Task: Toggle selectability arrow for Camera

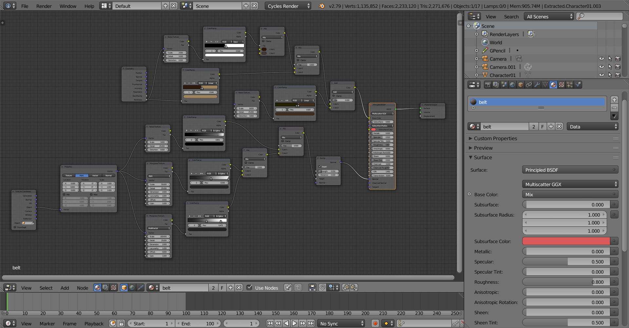Action: (x=610, y=59)
